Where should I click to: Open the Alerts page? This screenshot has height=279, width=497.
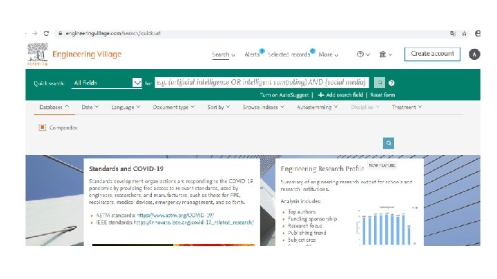(252, 54)
